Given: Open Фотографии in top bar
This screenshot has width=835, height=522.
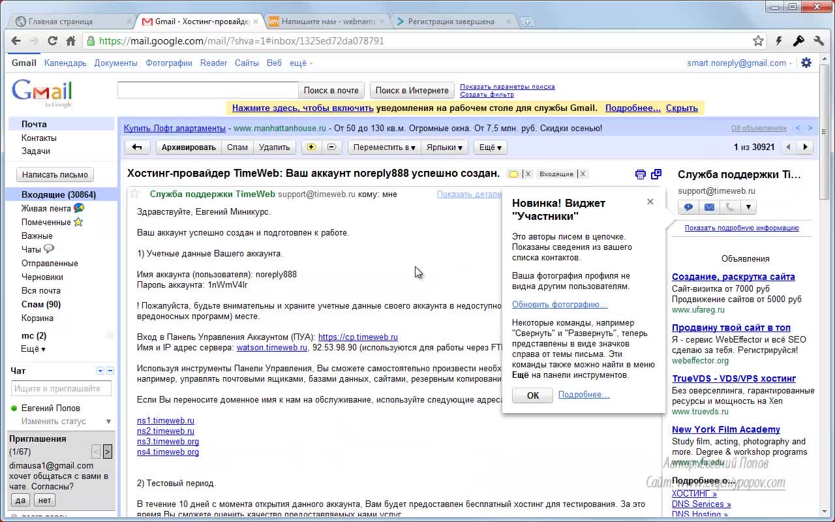Looking at the screenshot, I should click(x=169, y=63).
